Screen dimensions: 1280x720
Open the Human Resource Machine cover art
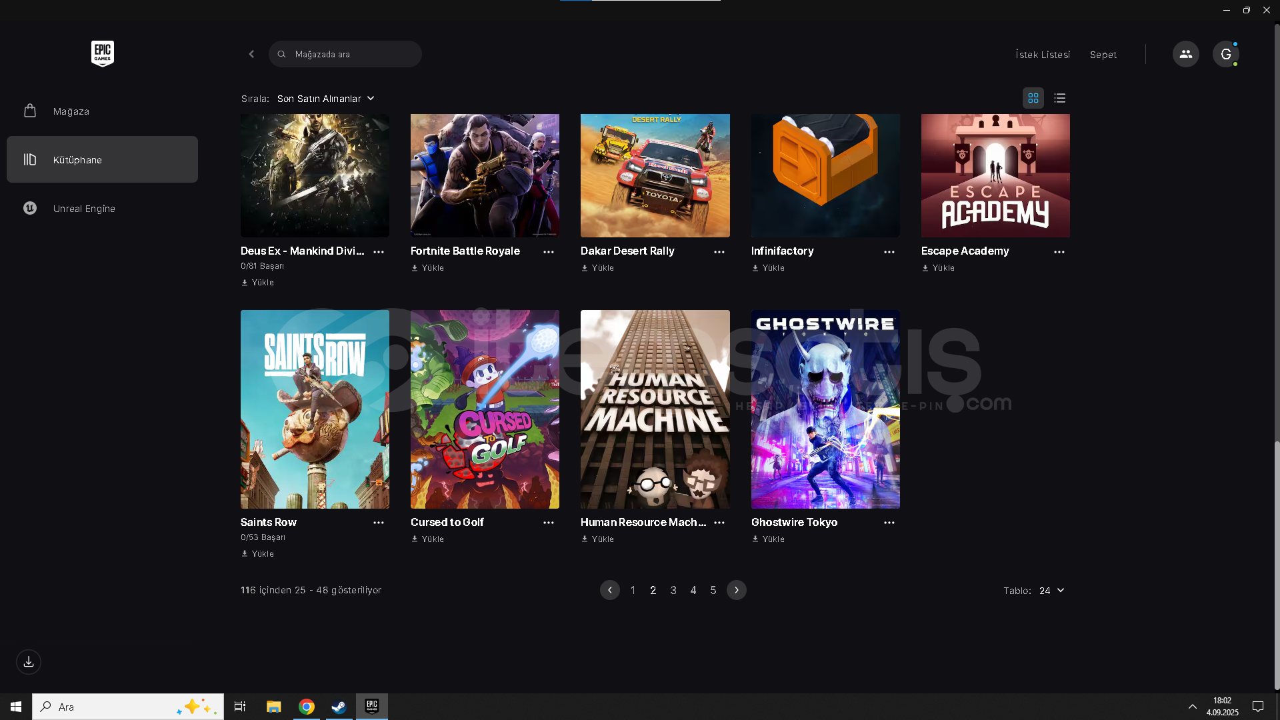click(655, 409)
